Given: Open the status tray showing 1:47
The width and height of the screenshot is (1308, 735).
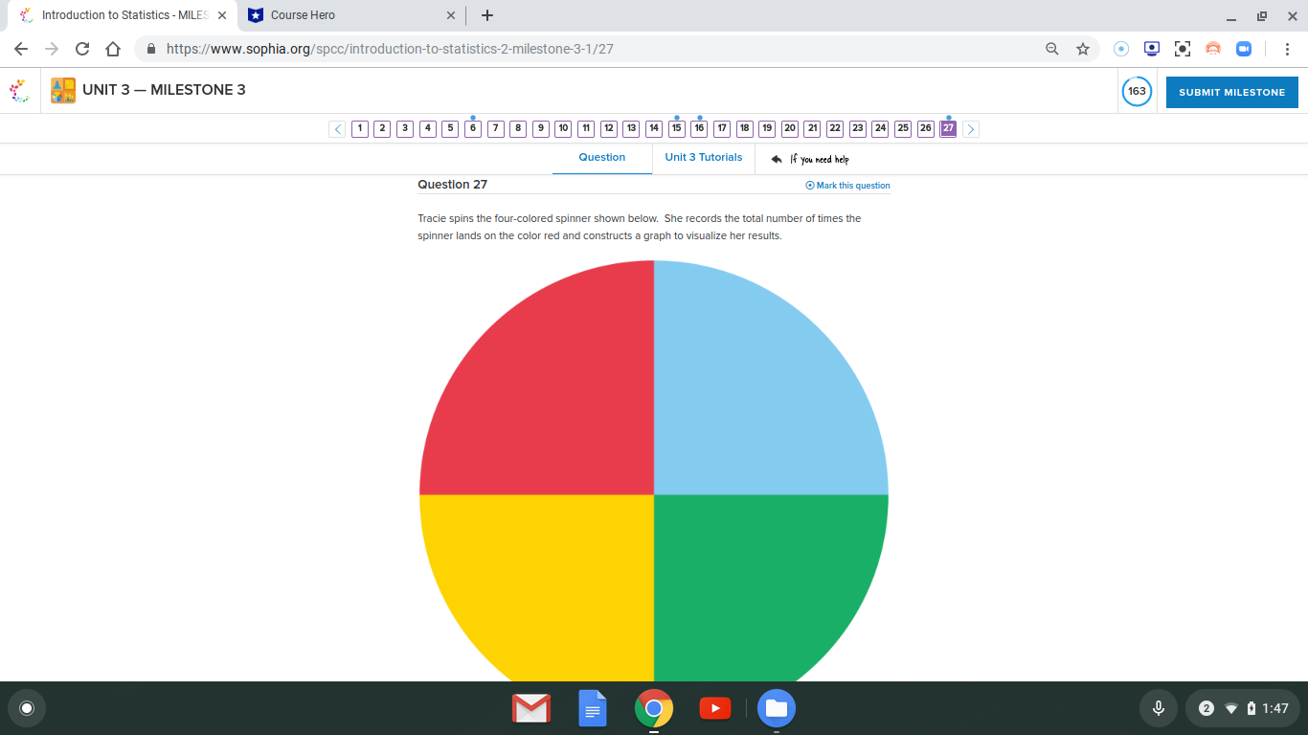Looking at the screenshot, I should (x=1243, y=708).
